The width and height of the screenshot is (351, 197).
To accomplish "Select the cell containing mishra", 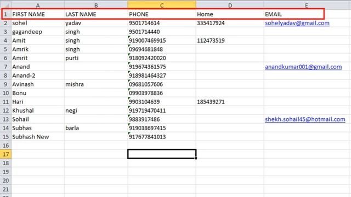I will point(96,84).
